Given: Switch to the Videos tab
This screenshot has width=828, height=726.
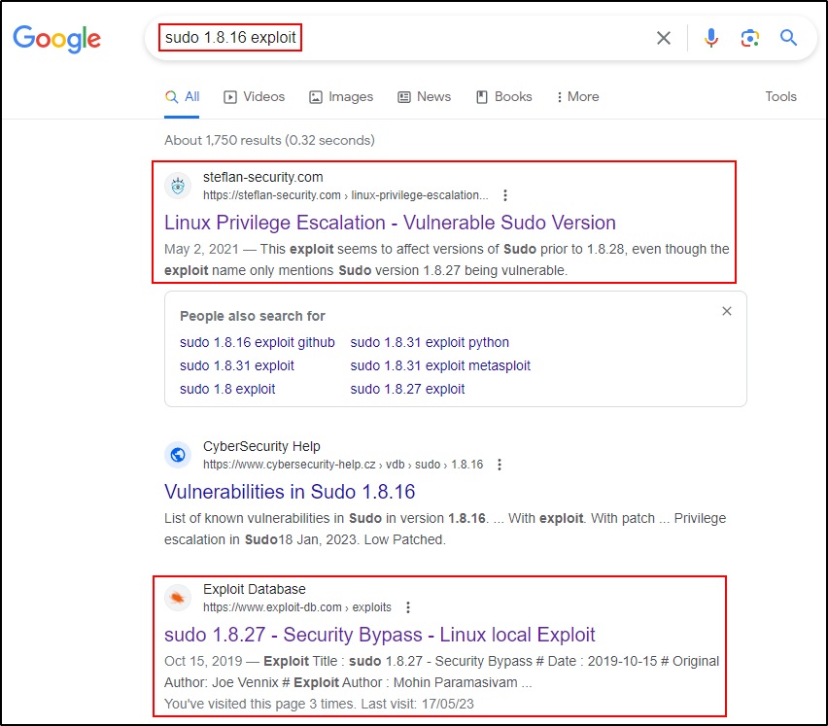Looking at the screenshot, I should click(255, 97).
